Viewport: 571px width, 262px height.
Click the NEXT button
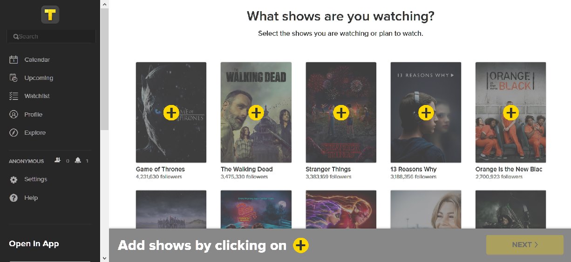click(x=525, y=245)
